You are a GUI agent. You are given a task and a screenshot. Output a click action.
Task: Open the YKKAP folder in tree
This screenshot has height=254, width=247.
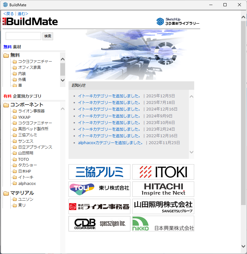tap(24, 117)
